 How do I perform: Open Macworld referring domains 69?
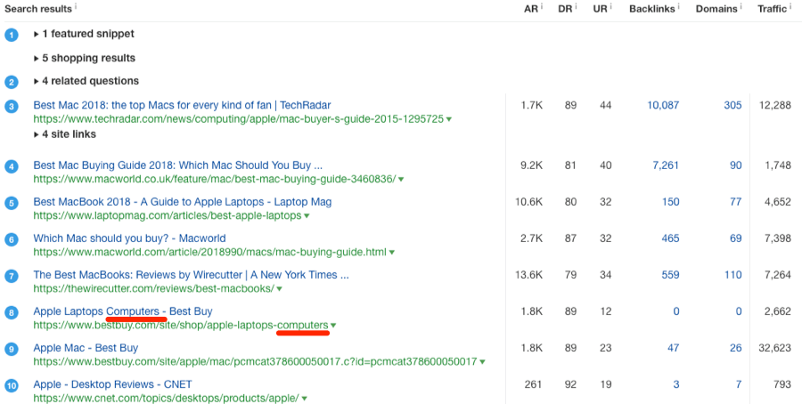tap(736, 238)
